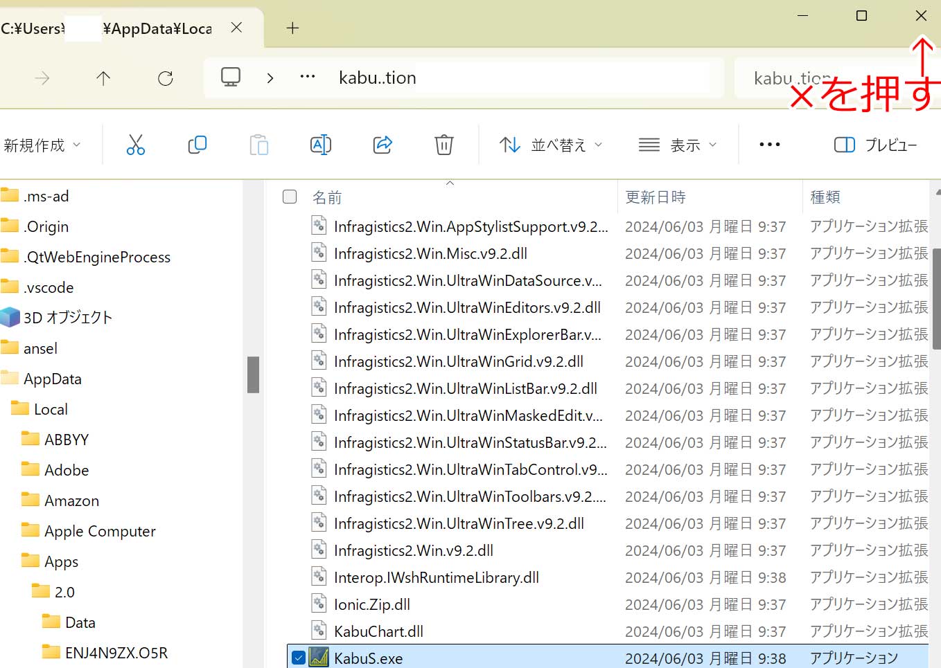Click the UltraWinTree.v9.2.dll file icon
Image resolution: width=941 pixels, height=668 pixels.
[x=319, y=522]
